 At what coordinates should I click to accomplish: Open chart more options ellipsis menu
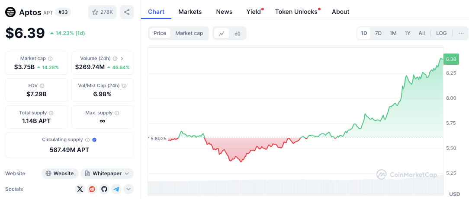coord(461,33)
